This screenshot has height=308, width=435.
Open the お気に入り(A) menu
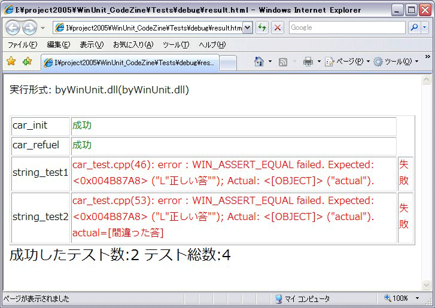[133, 45]
